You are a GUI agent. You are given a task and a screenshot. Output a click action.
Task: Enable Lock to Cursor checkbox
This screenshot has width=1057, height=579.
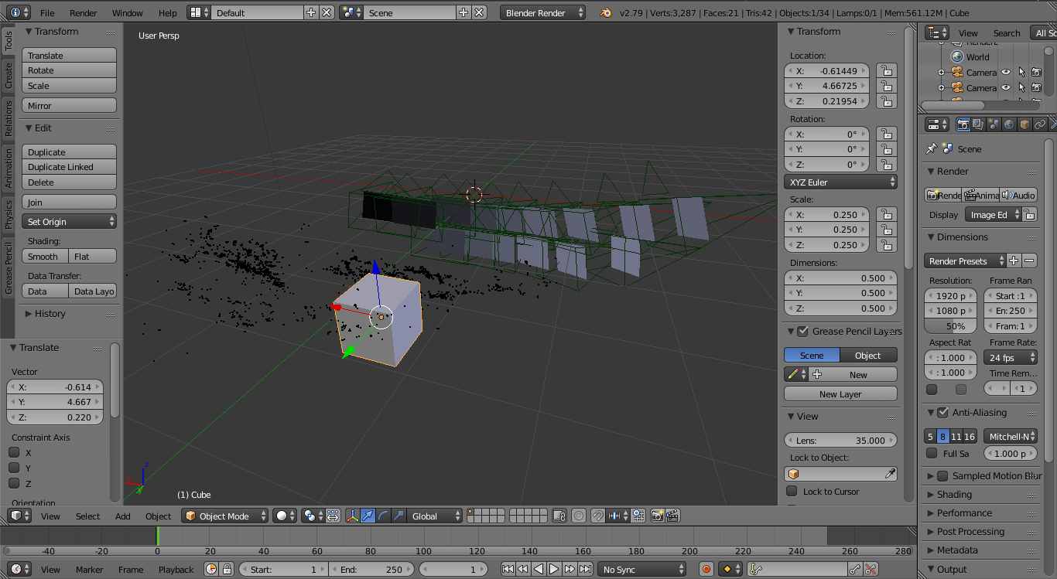(792, 491)
